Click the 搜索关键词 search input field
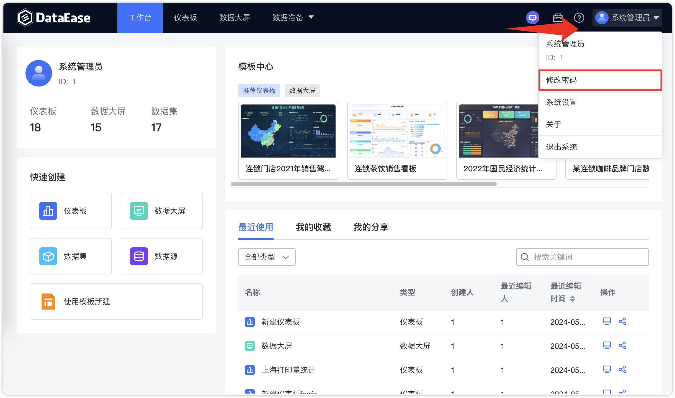 coord(581,257)
